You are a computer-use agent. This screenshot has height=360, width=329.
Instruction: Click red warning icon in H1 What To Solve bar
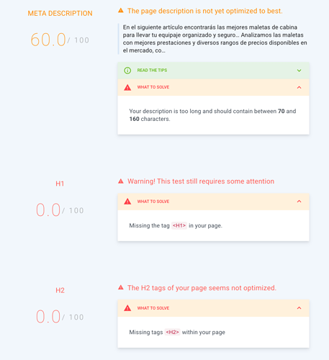point(127,202)
